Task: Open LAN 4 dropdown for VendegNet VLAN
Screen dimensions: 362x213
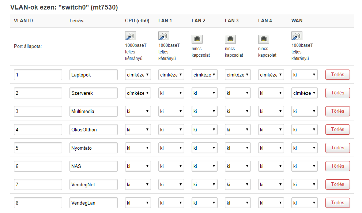Action: (x=271, y=184)
